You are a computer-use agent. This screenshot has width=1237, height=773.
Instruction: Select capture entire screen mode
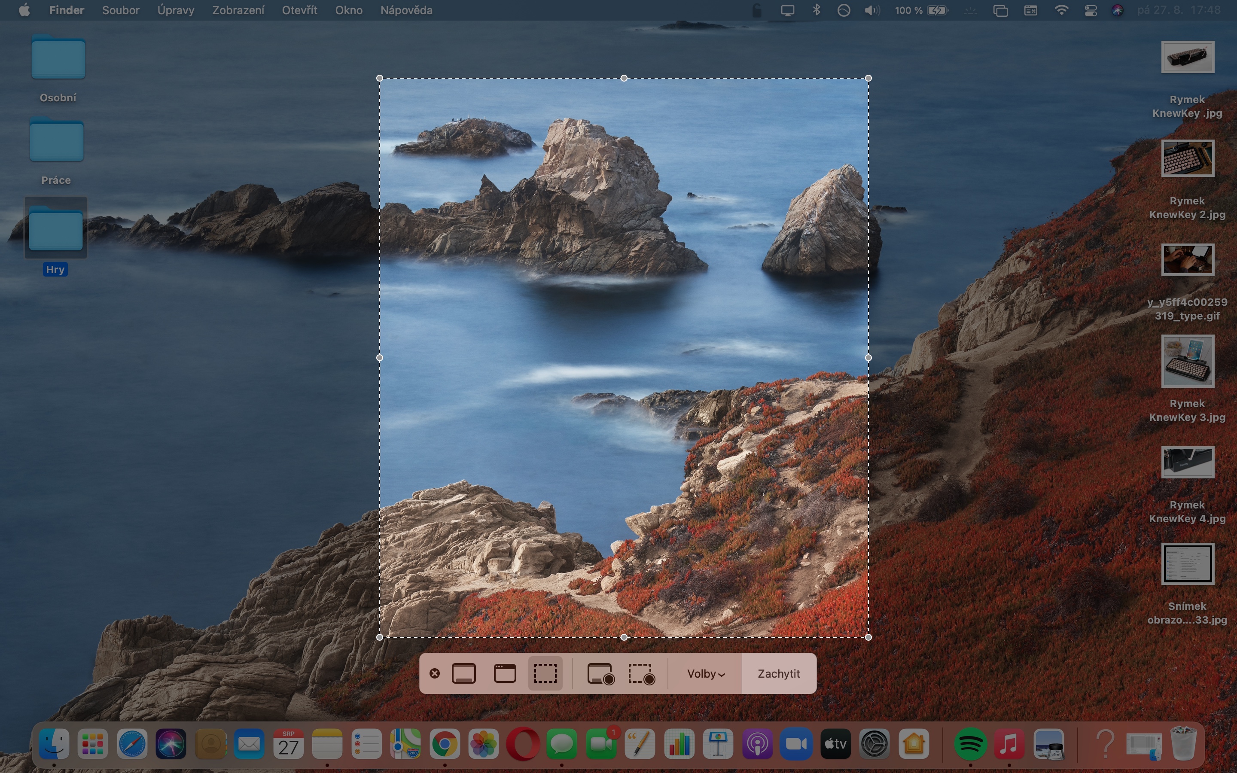(463, 673)
